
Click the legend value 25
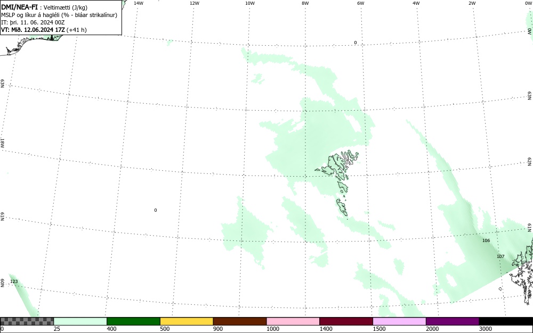click(57, 329)
